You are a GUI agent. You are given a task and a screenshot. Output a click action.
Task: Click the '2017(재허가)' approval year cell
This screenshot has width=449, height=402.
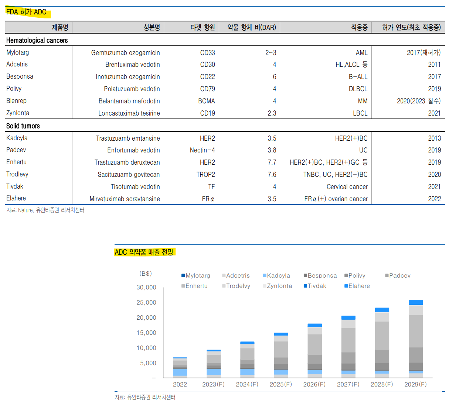(x=424, y=53)
